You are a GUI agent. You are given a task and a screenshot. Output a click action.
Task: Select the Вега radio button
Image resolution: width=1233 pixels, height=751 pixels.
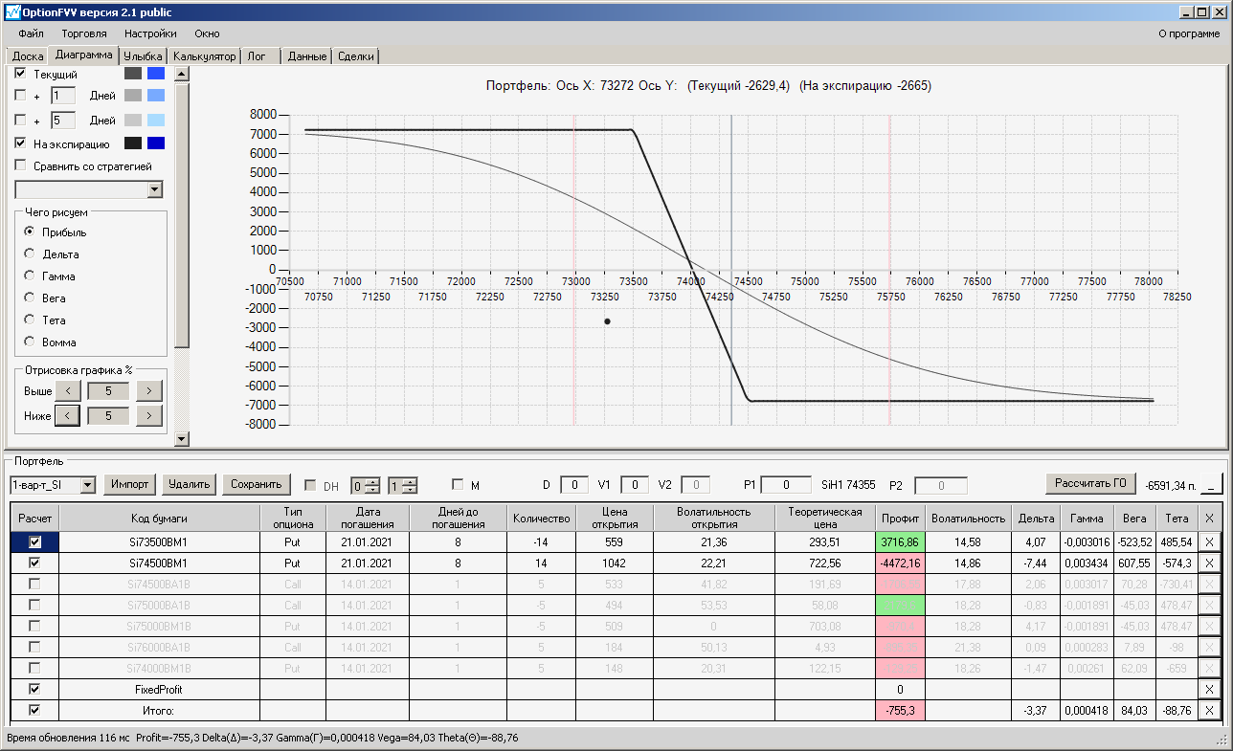30,298
